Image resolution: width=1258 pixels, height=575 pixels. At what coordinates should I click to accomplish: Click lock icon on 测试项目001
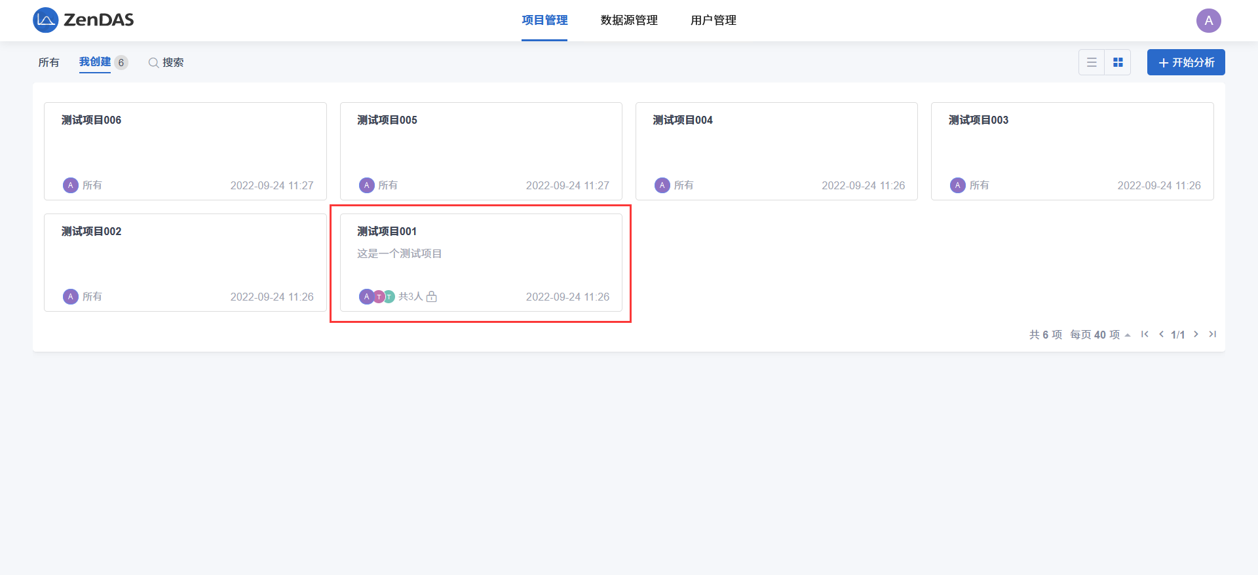pyautogui.click(x=432, y=297)
